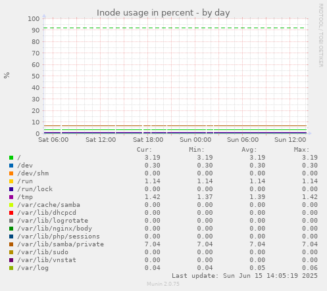327x291 pixels.
Task: Click the '90' y-axis label
Action: 36,30
